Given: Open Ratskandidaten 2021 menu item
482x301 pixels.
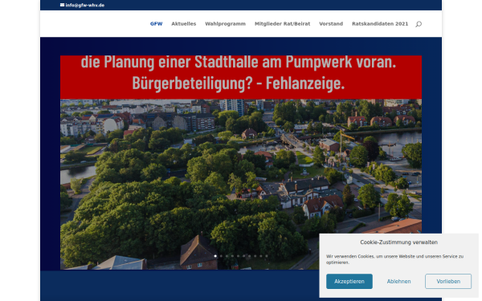Looking at the screenshot, I should [380, 23].
